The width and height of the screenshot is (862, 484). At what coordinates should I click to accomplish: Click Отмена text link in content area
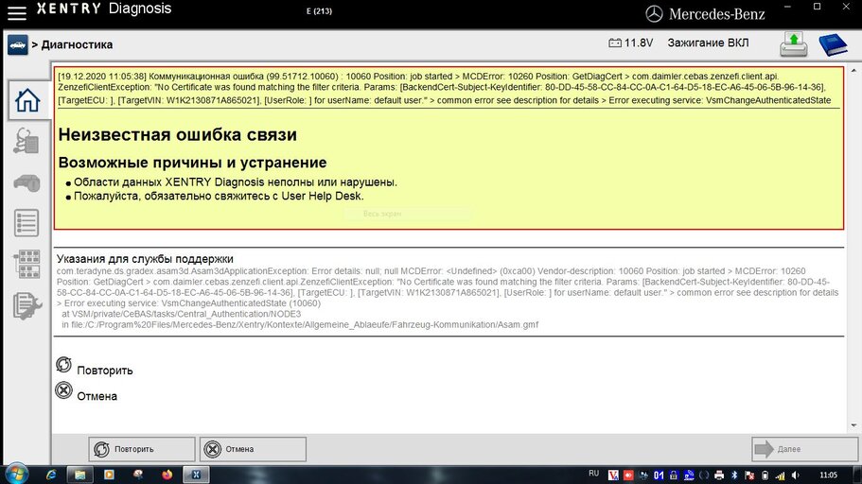click(x=97, y=396)
